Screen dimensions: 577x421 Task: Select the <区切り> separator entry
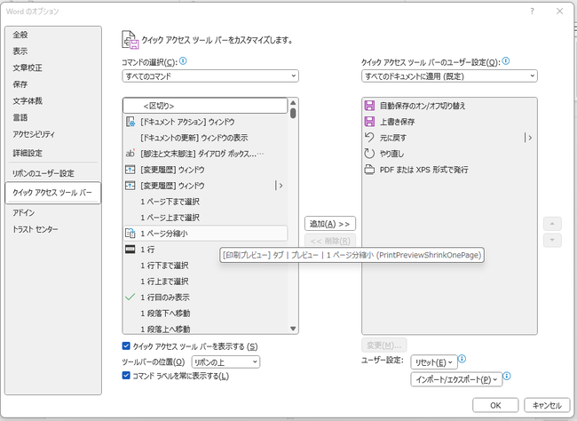[x=205, y=106]
